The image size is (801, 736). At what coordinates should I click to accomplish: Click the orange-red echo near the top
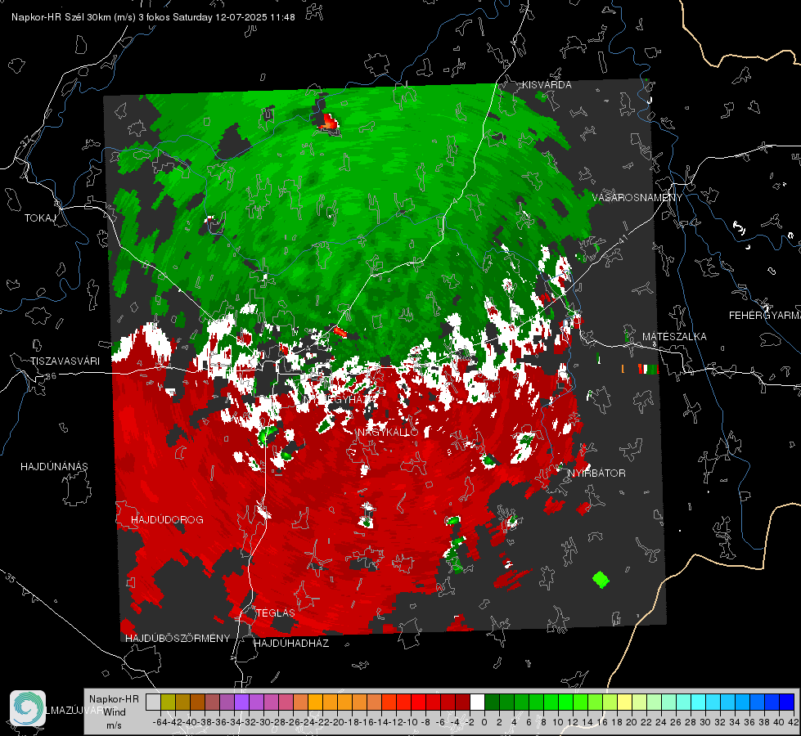pyautogui.click(x=329, y=122)
